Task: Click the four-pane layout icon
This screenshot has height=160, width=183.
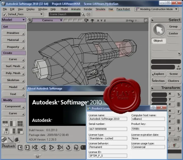Action: pos(20,124)
